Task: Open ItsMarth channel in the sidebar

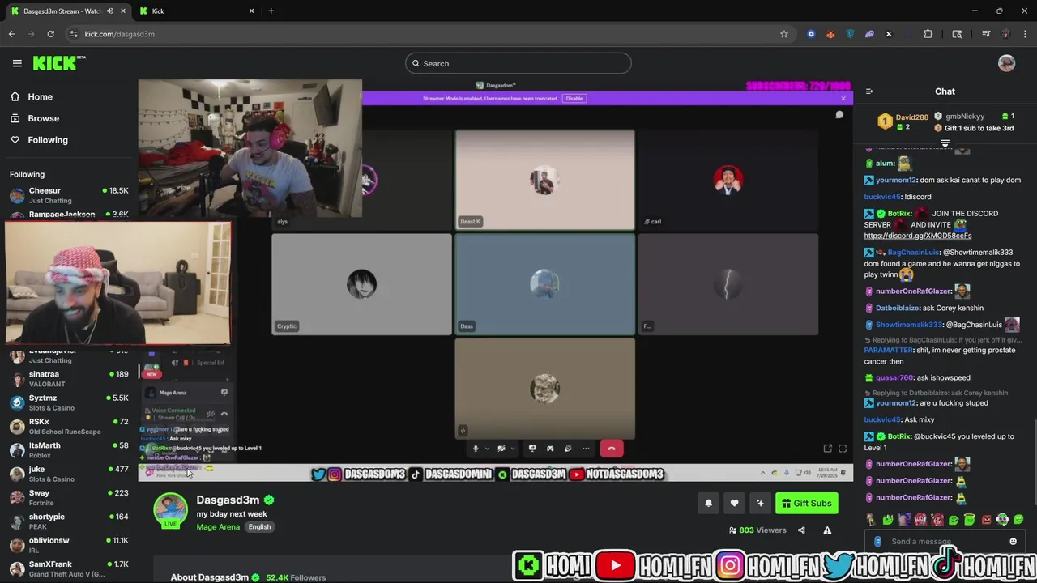Action: (x=69, y=449)
